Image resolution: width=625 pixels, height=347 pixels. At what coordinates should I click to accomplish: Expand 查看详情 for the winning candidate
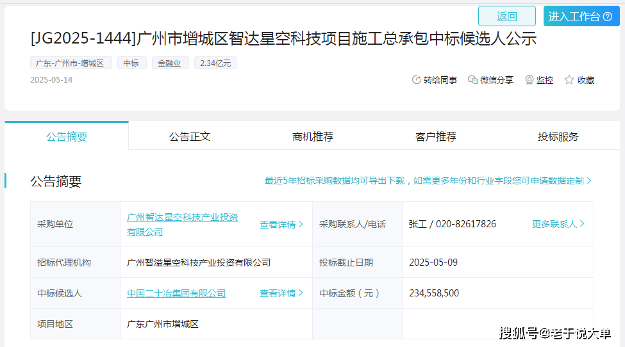coord(281,293)
